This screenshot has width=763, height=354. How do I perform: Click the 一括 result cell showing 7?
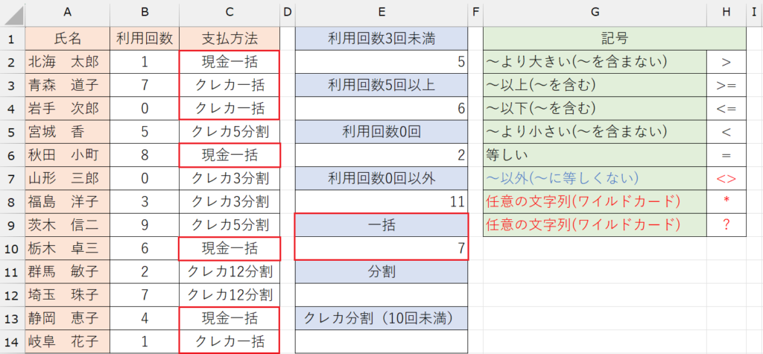[x=381, y=248]
